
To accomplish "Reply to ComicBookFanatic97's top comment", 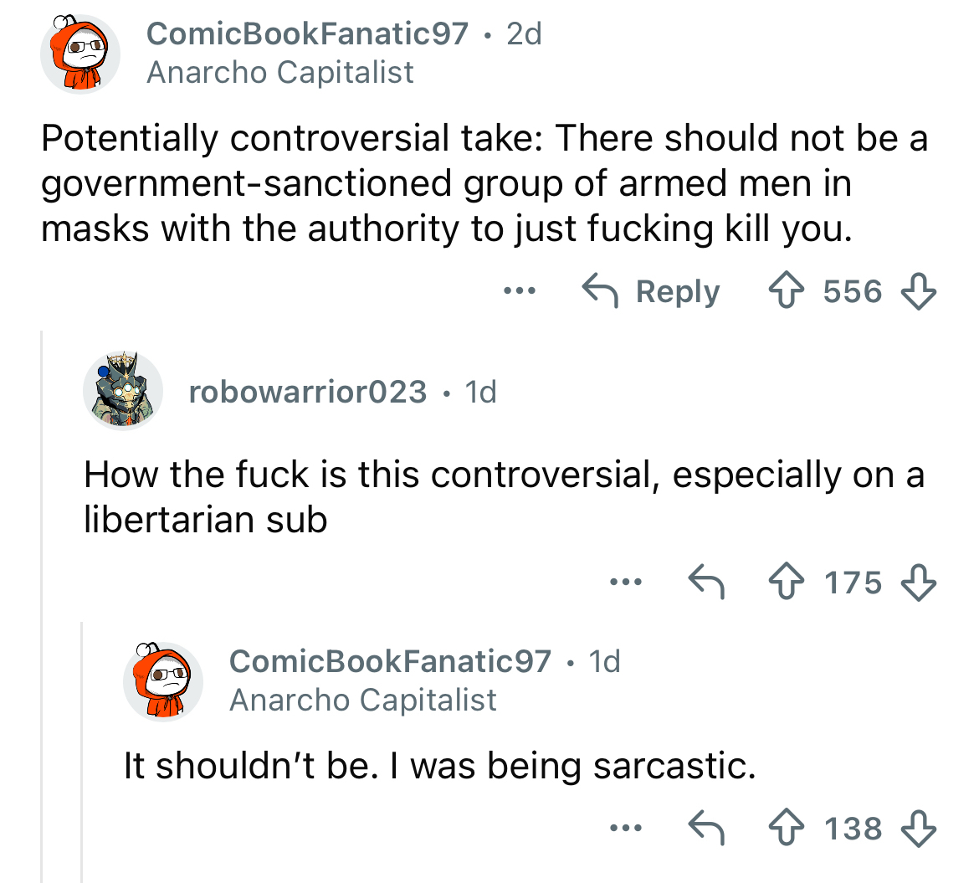I will pos(651,291).
